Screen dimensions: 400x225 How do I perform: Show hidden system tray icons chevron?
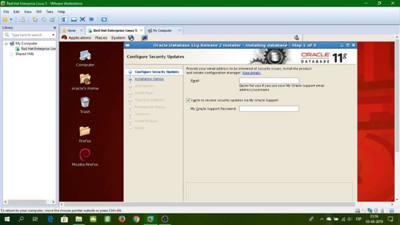click(x=322, y=219)
